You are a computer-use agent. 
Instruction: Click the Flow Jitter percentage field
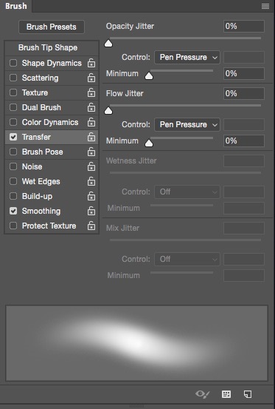[x=244, y=93]
